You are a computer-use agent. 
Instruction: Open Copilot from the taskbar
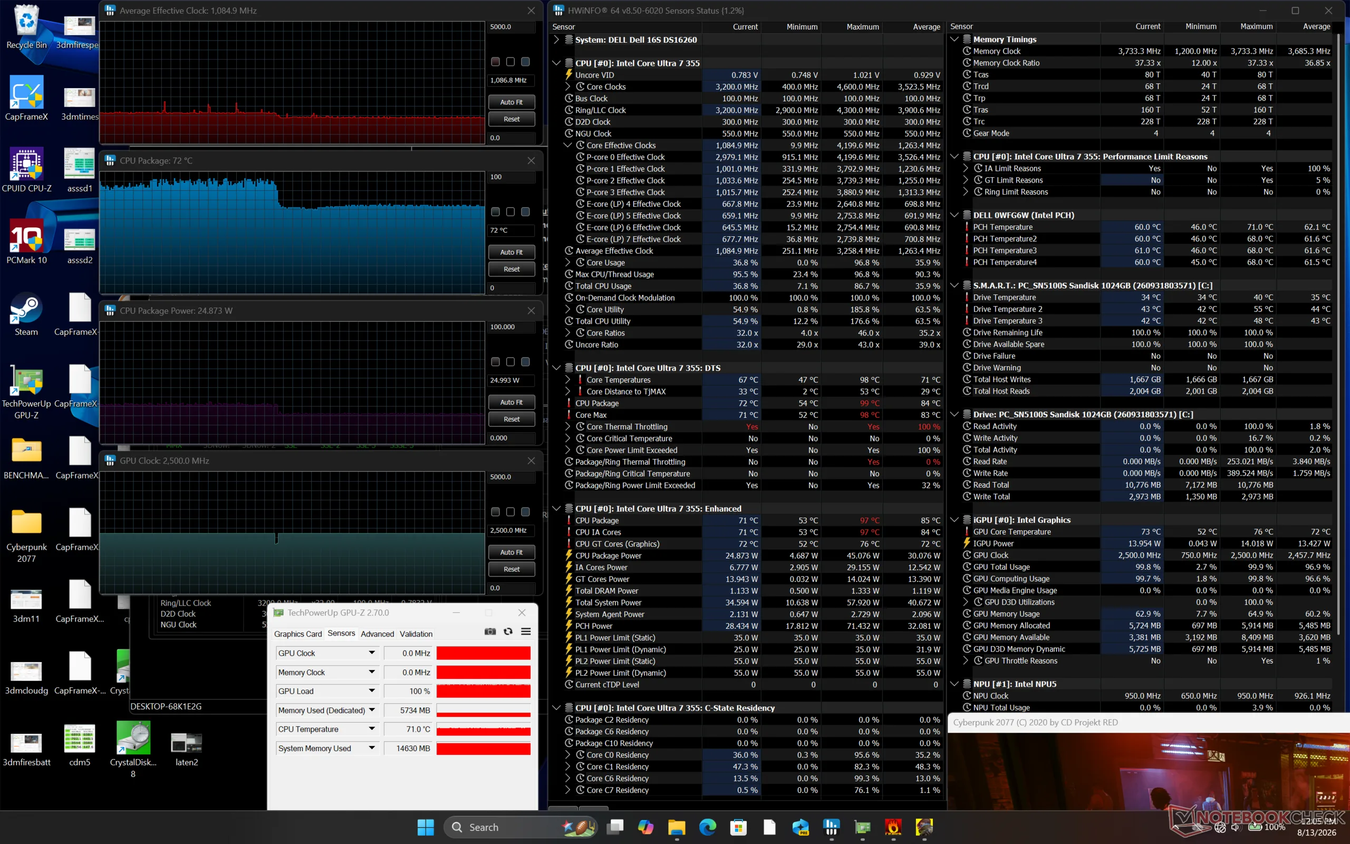pos(645,827)
